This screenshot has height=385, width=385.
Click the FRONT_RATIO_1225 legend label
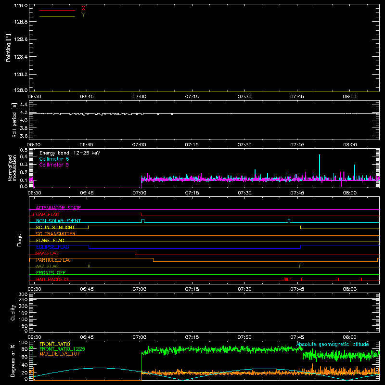[x=62, y=349]
